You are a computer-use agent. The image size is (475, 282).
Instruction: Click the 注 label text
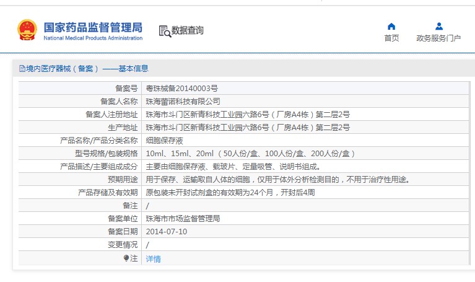(x=134, y=258)
